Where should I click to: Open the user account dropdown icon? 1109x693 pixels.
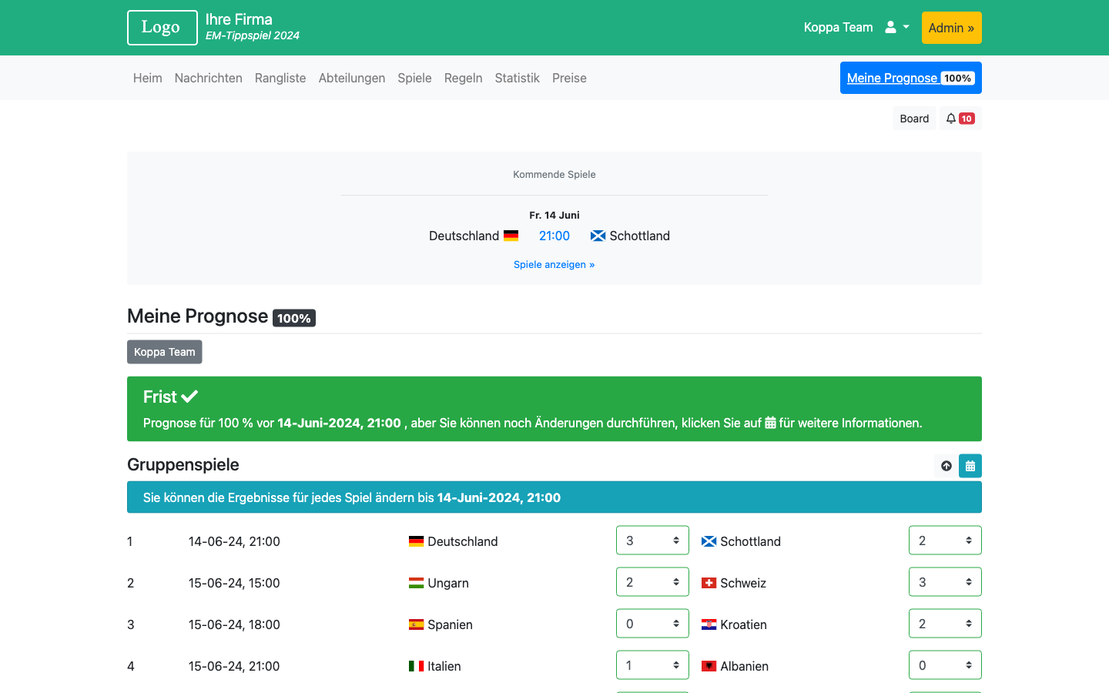click(x=897, y=27)
